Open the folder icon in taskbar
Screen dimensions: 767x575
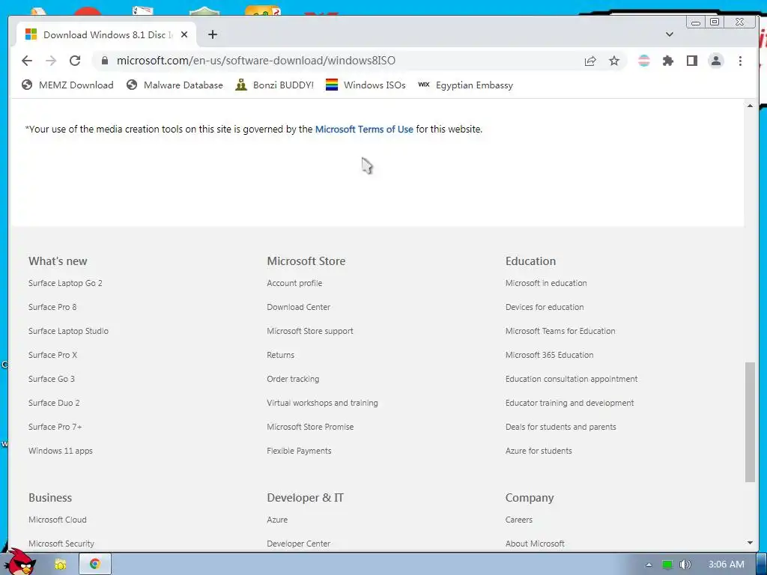(x=60, y=565)
